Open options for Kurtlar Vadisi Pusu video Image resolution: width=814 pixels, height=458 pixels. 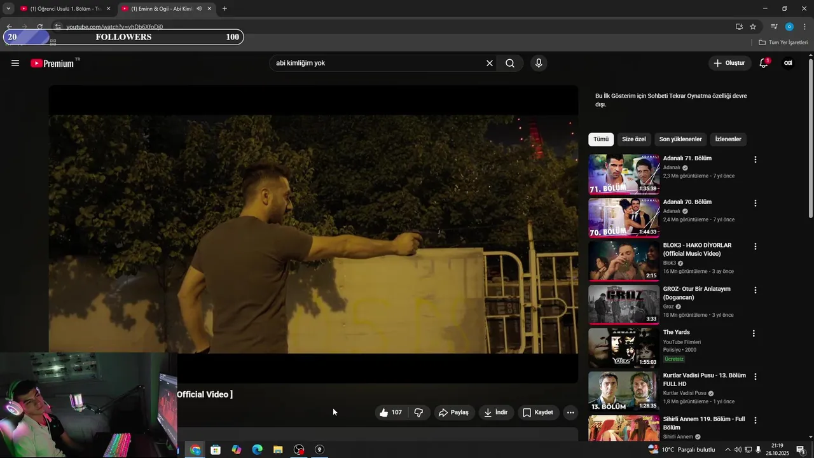(x=755, y=377)
